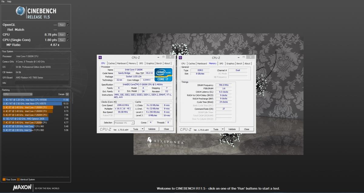364x193 pixels.
Task: Switch to Mainboard tab in left CPU-Z window
Action: click(122, 63)
